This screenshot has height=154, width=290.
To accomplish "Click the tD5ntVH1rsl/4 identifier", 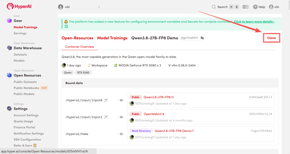I will 260,114.
